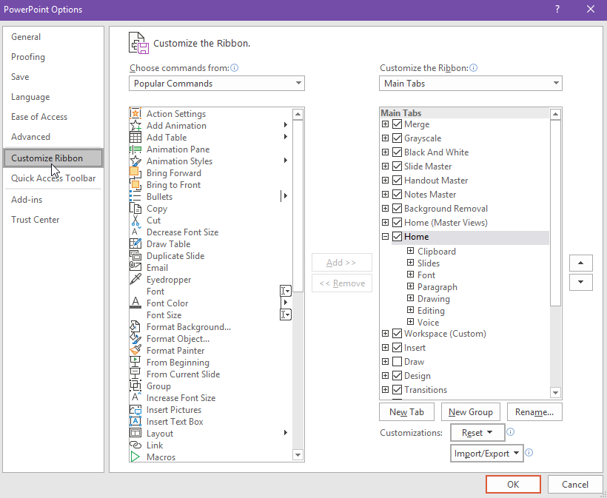Click the Link chain icon
This screenshot has height=498, width=607.
point(135,445)
